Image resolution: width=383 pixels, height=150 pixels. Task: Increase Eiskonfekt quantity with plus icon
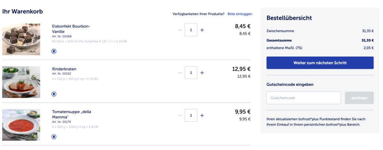(x=202, y=30)
